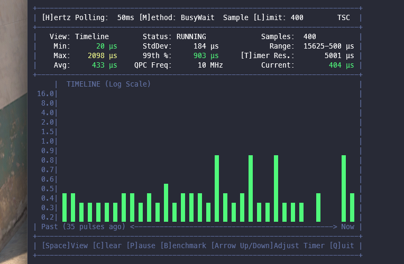This screenshot has width=404, height=264.
Task: Click the [T]imer Res. 5001 µs value
Action: [x=339, y=55]
